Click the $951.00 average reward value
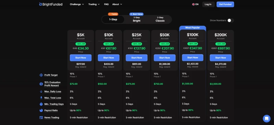 click(136, 64)
